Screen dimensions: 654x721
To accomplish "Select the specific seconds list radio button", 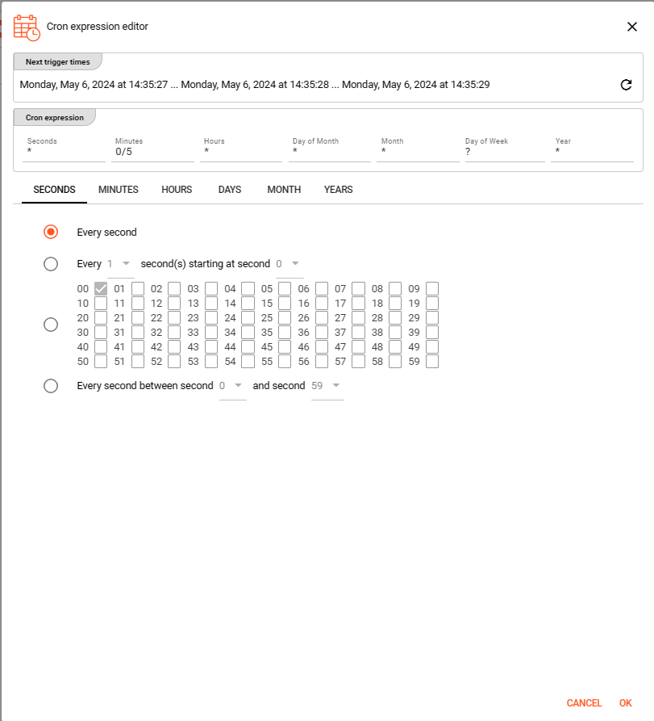I will pyautogui.click(x=51, y=325).
